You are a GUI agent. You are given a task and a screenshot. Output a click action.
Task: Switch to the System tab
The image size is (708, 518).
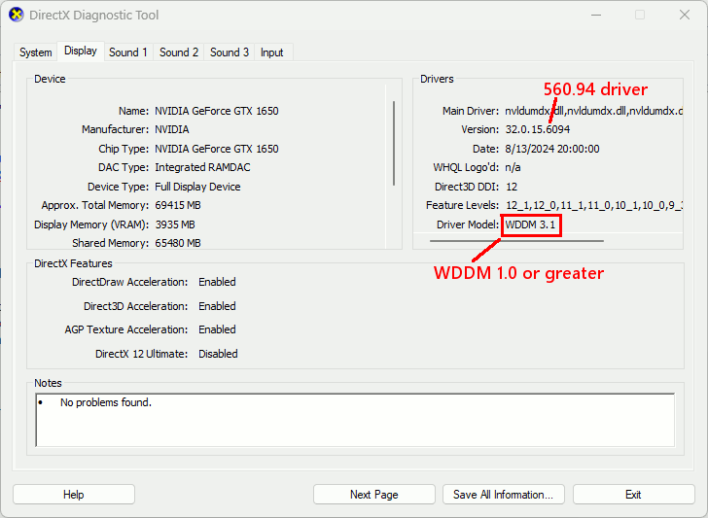pos(35,52)
